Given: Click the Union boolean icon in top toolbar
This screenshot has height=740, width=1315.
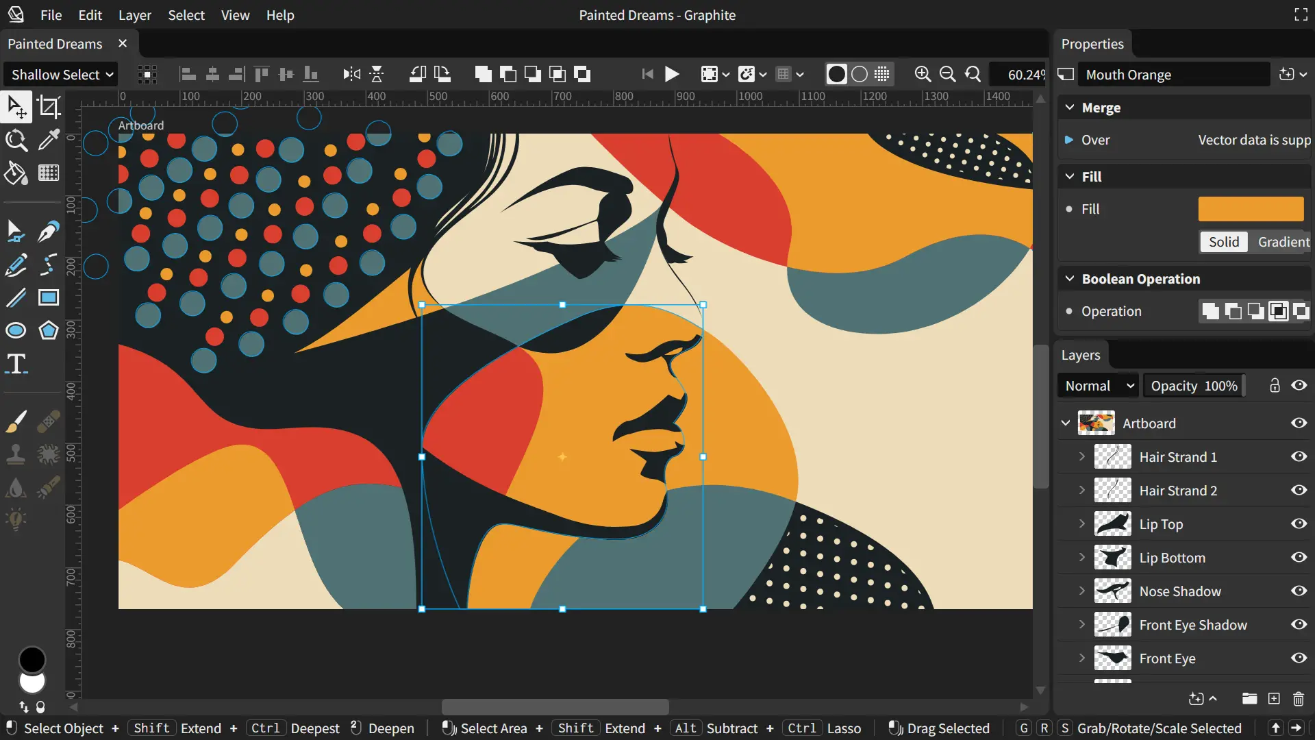Looking at the screenshot, I should [483, 74].
